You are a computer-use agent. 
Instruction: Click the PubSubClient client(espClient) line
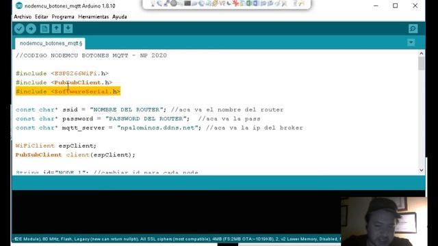(75, 155)
